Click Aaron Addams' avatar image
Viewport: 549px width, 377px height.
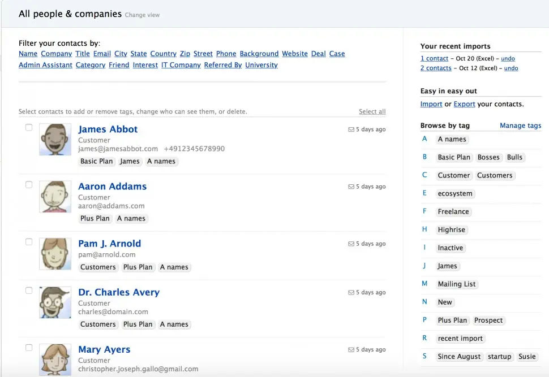point(55,197)
